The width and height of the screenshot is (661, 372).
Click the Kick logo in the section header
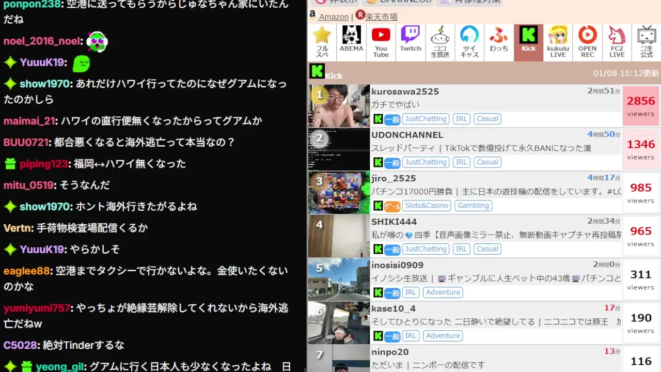click(x=317, y=71)
